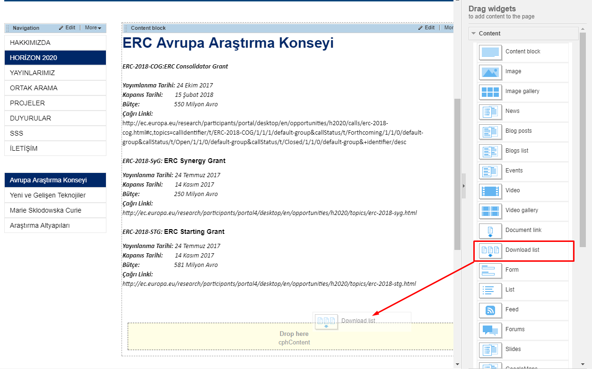Choose the Image gallery widget icon
This screenshot has height=369, width=592.
click(x=490, y=92)
